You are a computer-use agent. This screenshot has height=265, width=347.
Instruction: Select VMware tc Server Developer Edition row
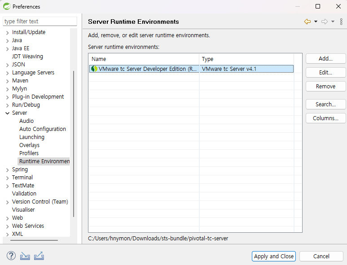point(191,69)
